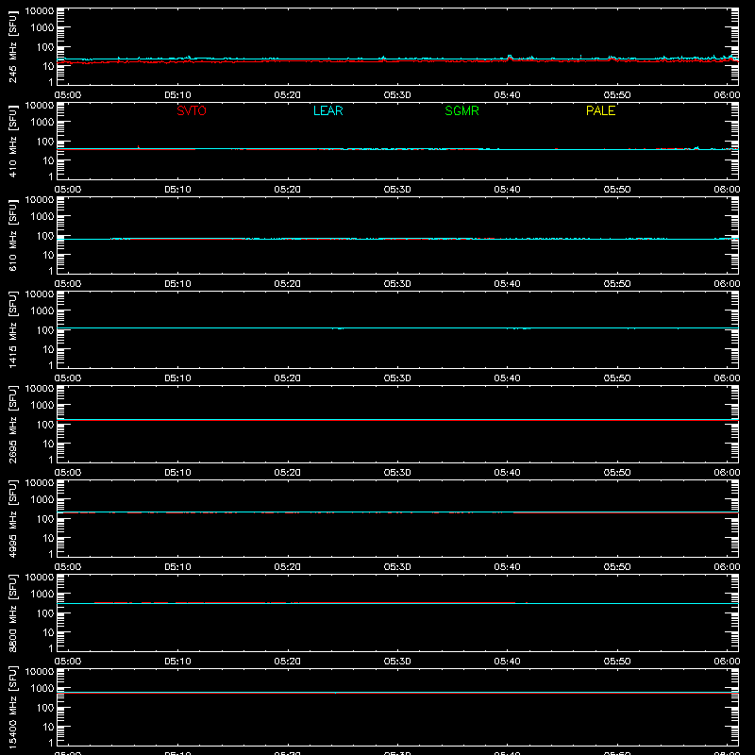Click the green SGMR station legend label

point(461,110)
